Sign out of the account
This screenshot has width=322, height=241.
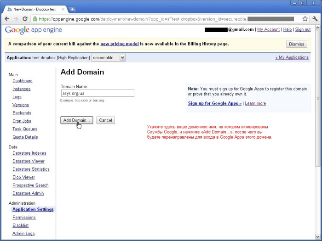coord(303,29)
